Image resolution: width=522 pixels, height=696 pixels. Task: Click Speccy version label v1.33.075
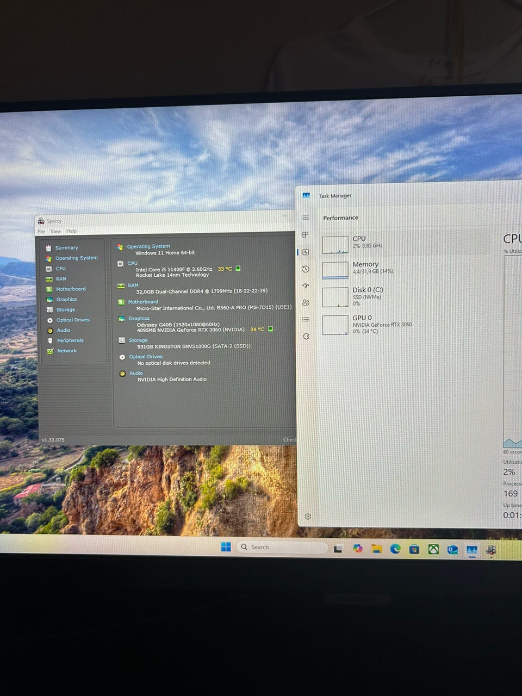click(x=53, y=440)
